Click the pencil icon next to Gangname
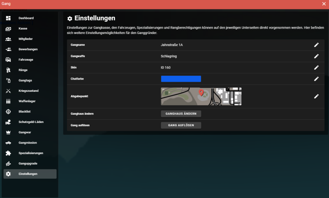Viewport: 329px width, 198px height. (x=316, y=45)
